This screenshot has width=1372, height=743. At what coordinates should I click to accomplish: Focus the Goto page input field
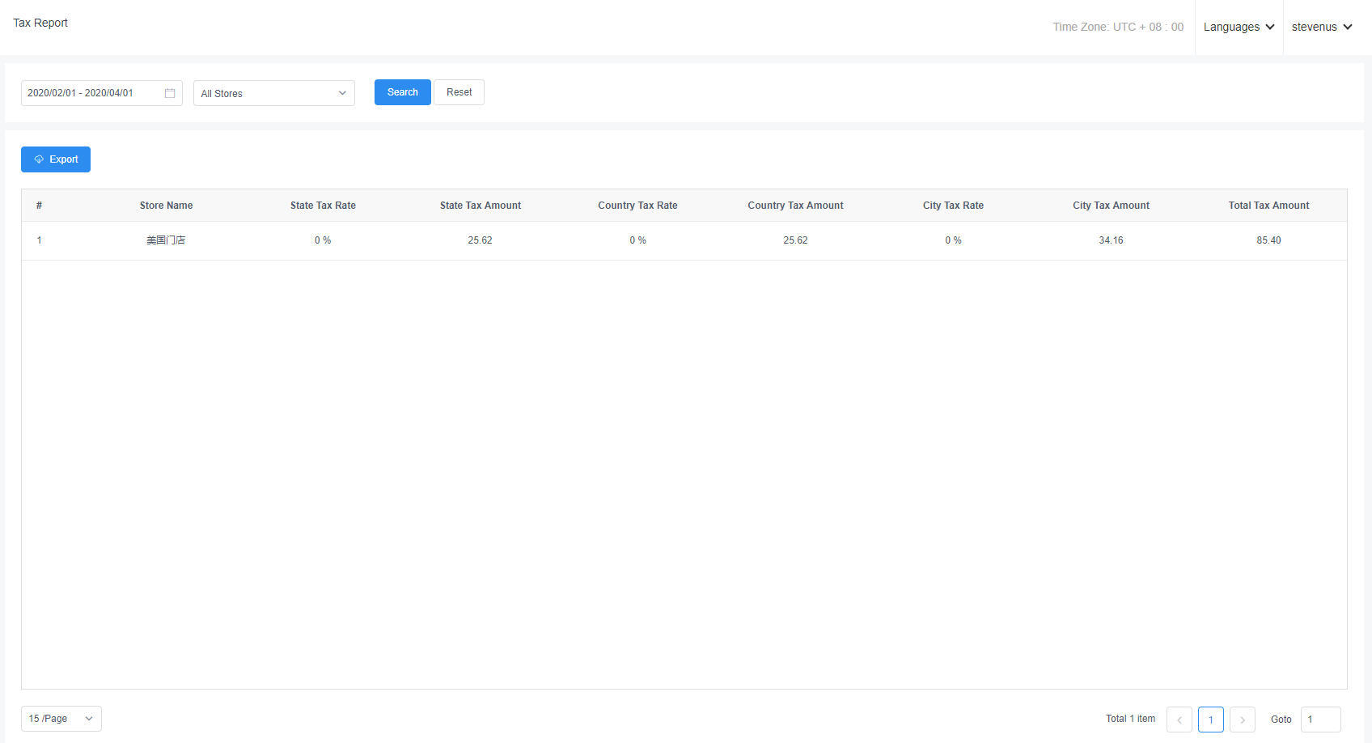1320,720
